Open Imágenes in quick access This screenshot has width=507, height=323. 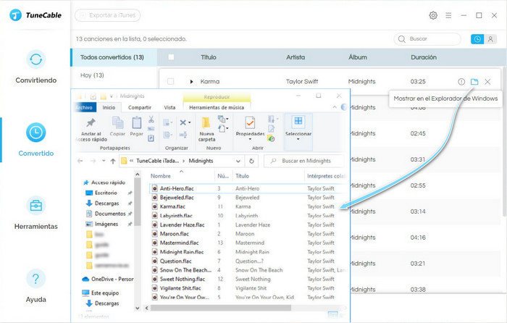coord(106,224)
